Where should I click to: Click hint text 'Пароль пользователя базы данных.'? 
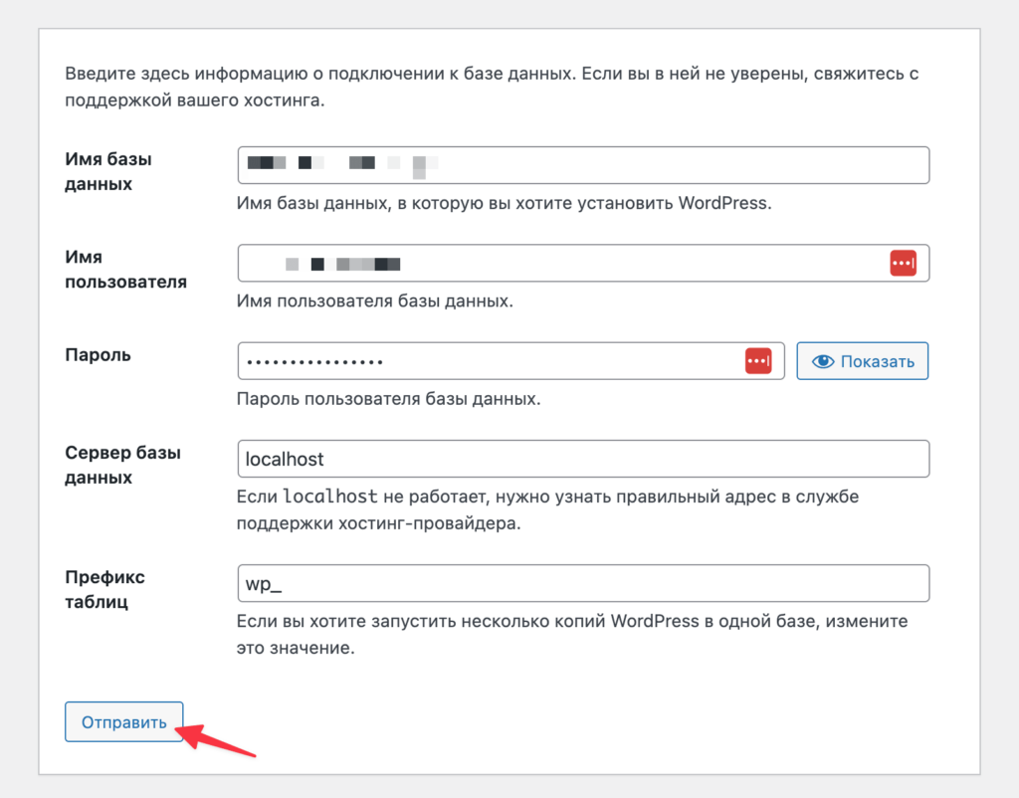pyautogui.click(x=388, y=398)
